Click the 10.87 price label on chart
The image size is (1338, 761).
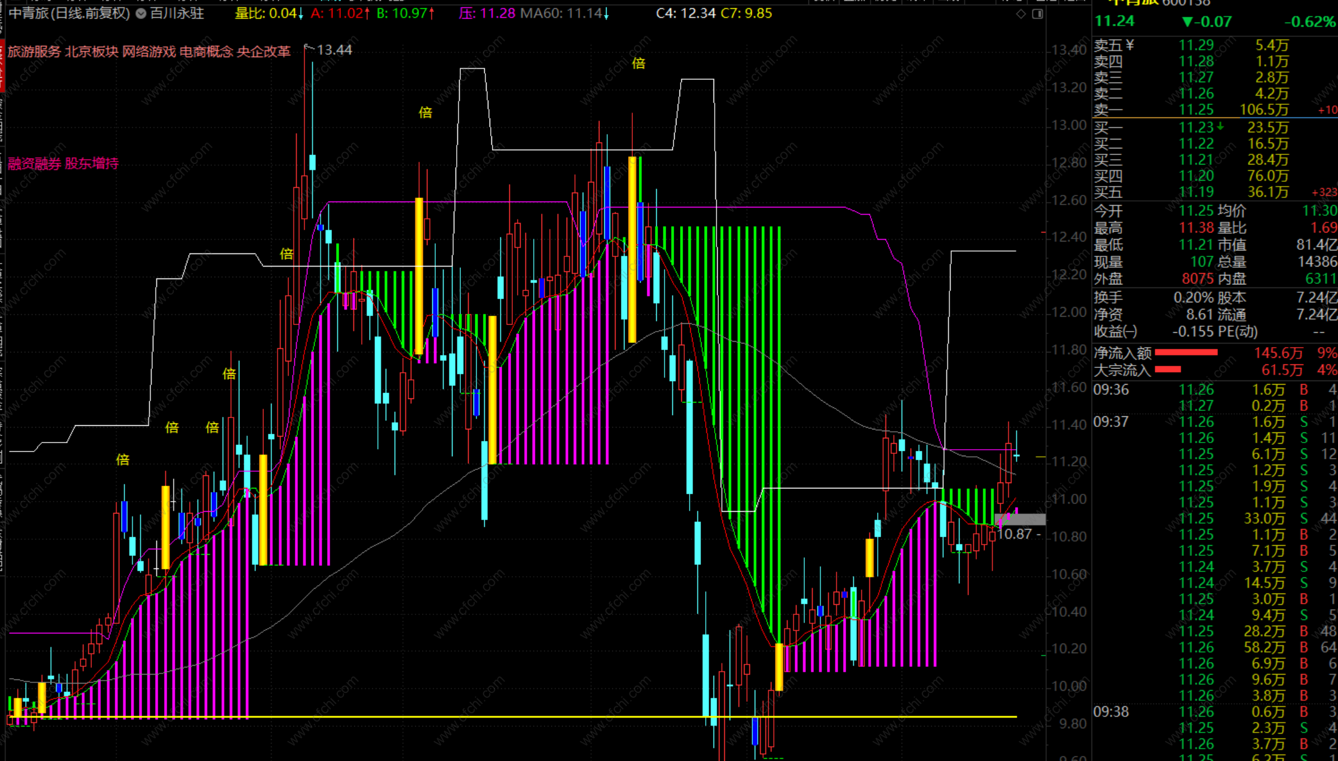(1014, 534)
